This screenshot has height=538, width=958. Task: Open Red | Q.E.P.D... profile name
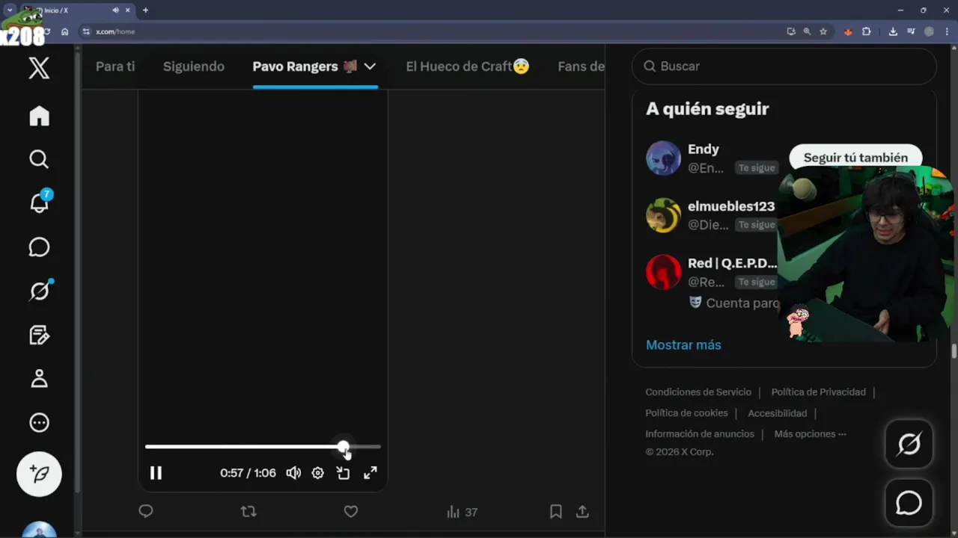pyautogui.click(x=732, y=264)
